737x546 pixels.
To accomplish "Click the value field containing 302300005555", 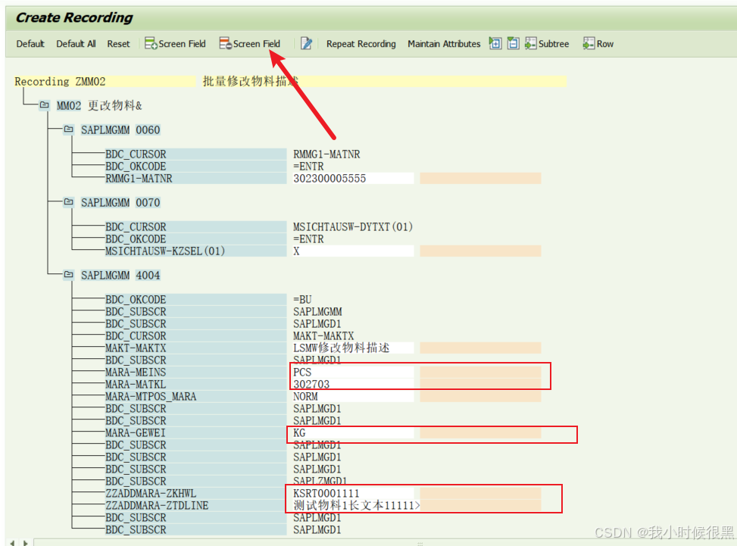I will (352, 179).
